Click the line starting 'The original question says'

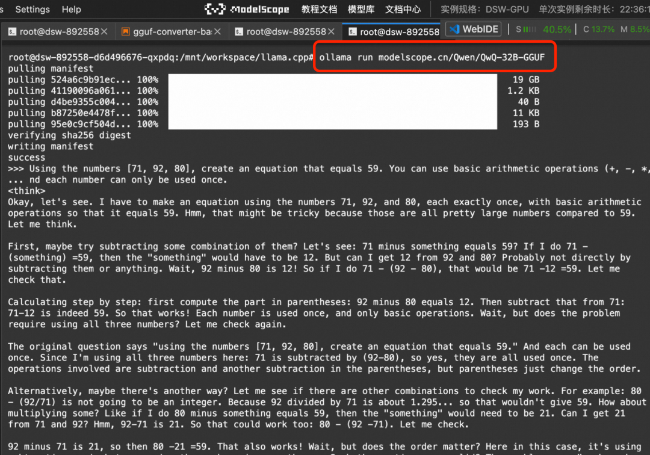(x=319, y=347)
